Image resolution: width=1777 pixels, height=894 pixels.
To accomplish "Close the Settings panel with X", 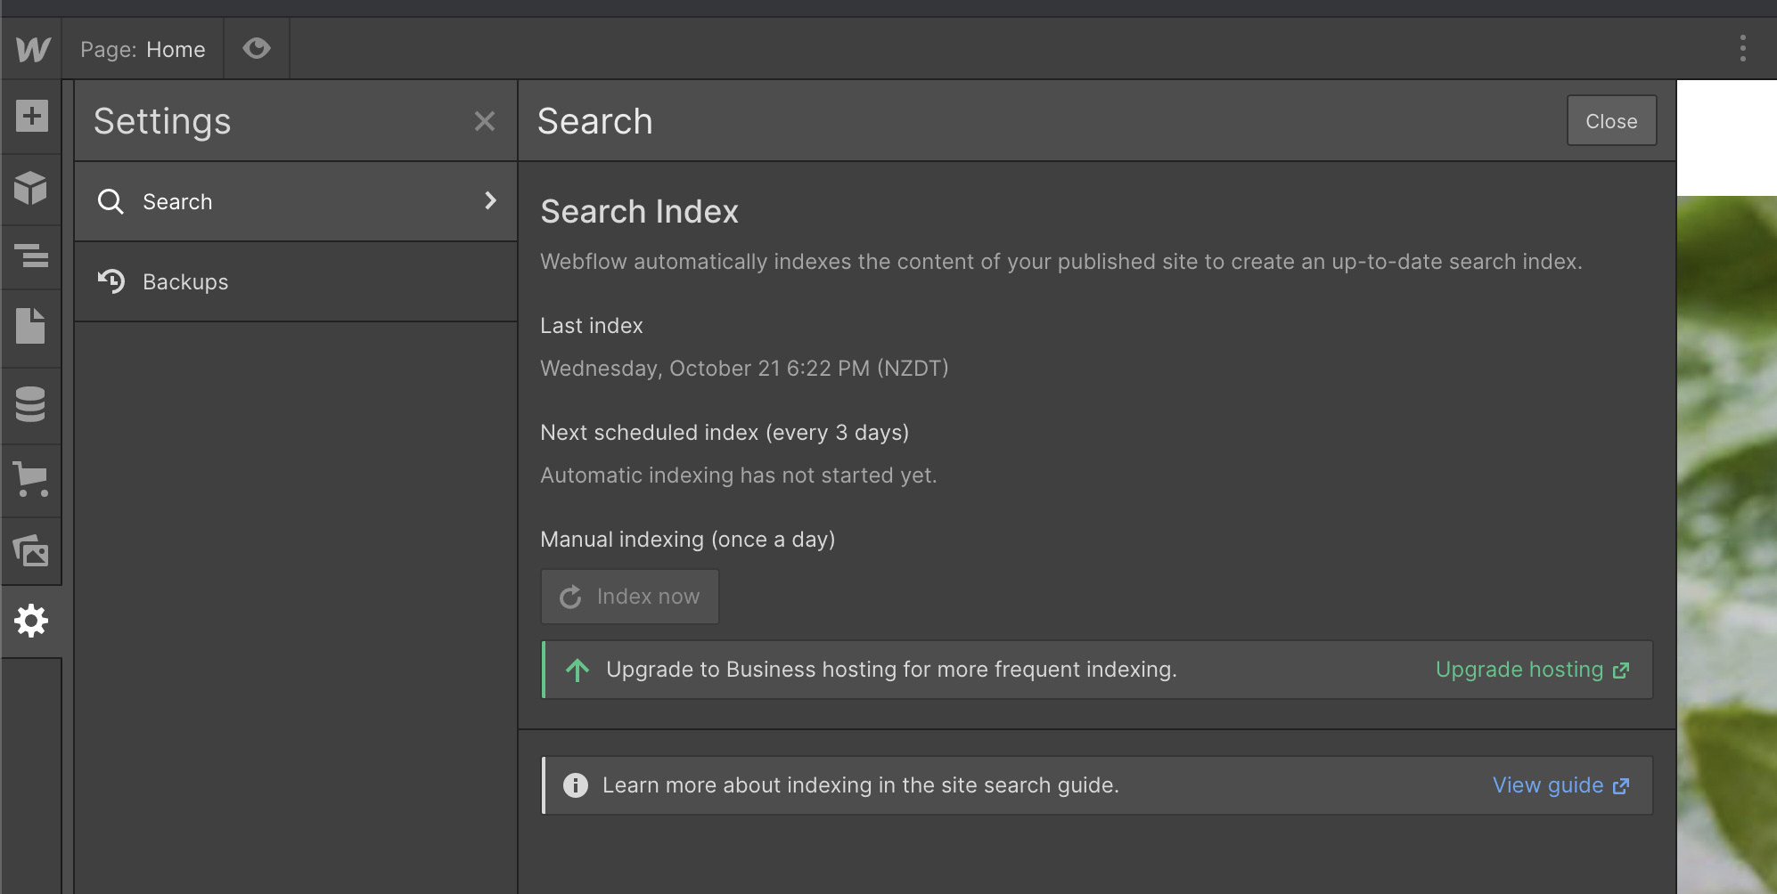I will [484, 121].
